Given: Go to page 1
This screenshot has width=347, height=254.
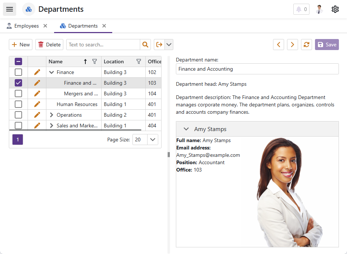Looking at the screenshot, I should point(18,140).
